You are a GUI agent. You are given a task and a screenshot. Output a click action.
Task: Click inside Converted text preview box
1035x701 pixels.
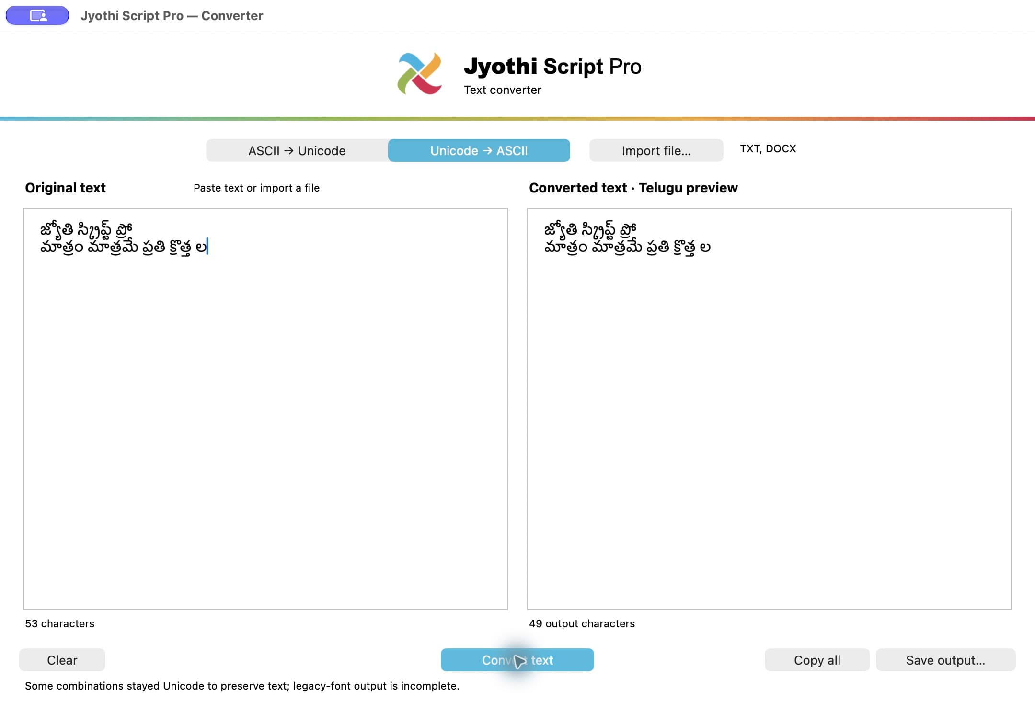point(770,408)
